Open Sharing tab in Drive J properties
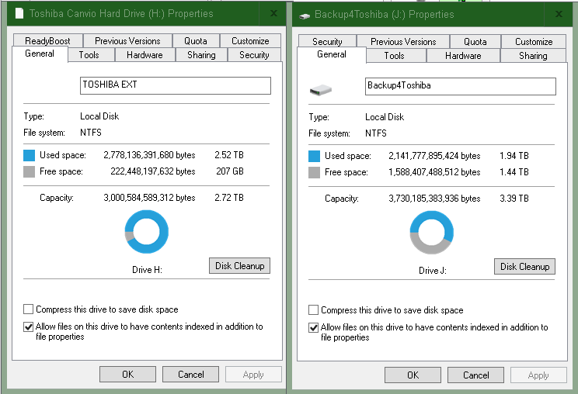This screenshot has width=578, height=394. [x=533, y=56]
